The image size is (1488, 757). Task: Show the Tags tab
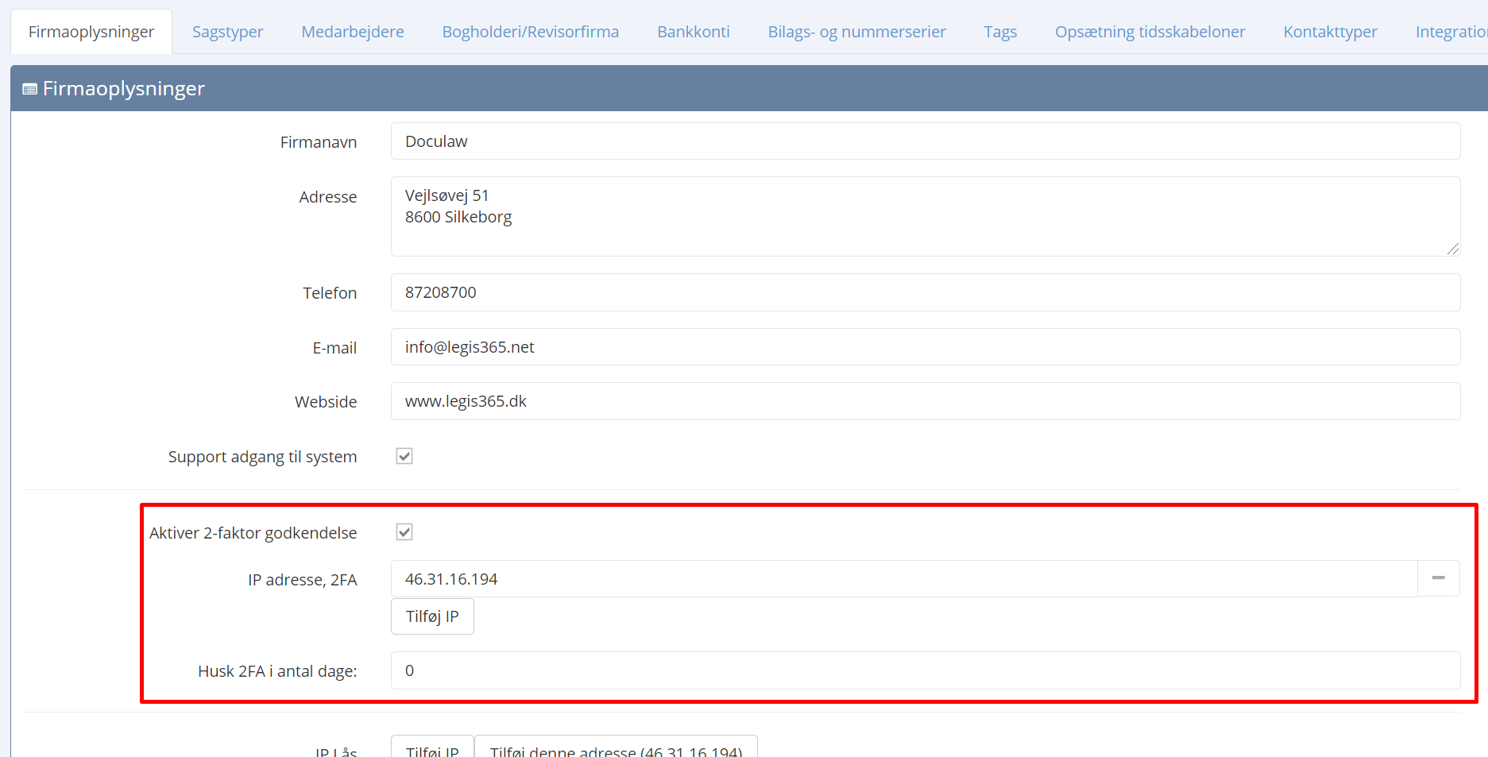[999, 32]
